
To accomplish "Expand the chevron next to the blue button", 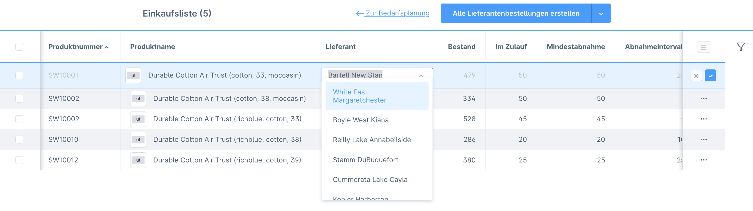I will coord(601,13).
